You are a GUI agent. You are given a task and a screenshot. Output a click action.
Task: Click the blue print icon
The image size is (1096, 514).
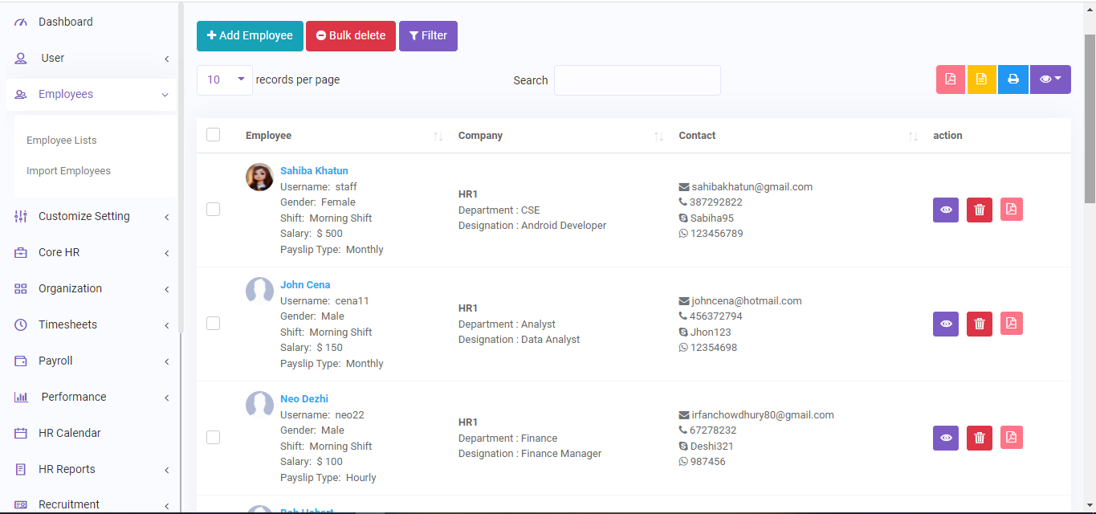tap(1012, 80)
